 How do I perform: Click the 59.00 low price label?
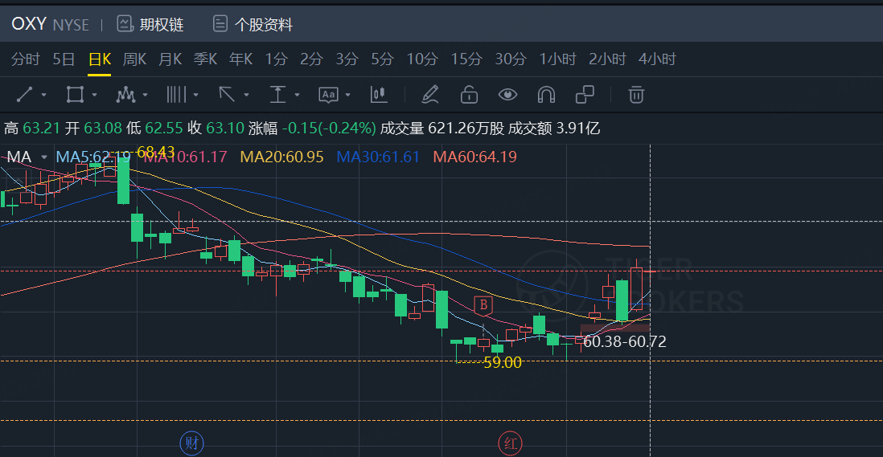[503, 362]
